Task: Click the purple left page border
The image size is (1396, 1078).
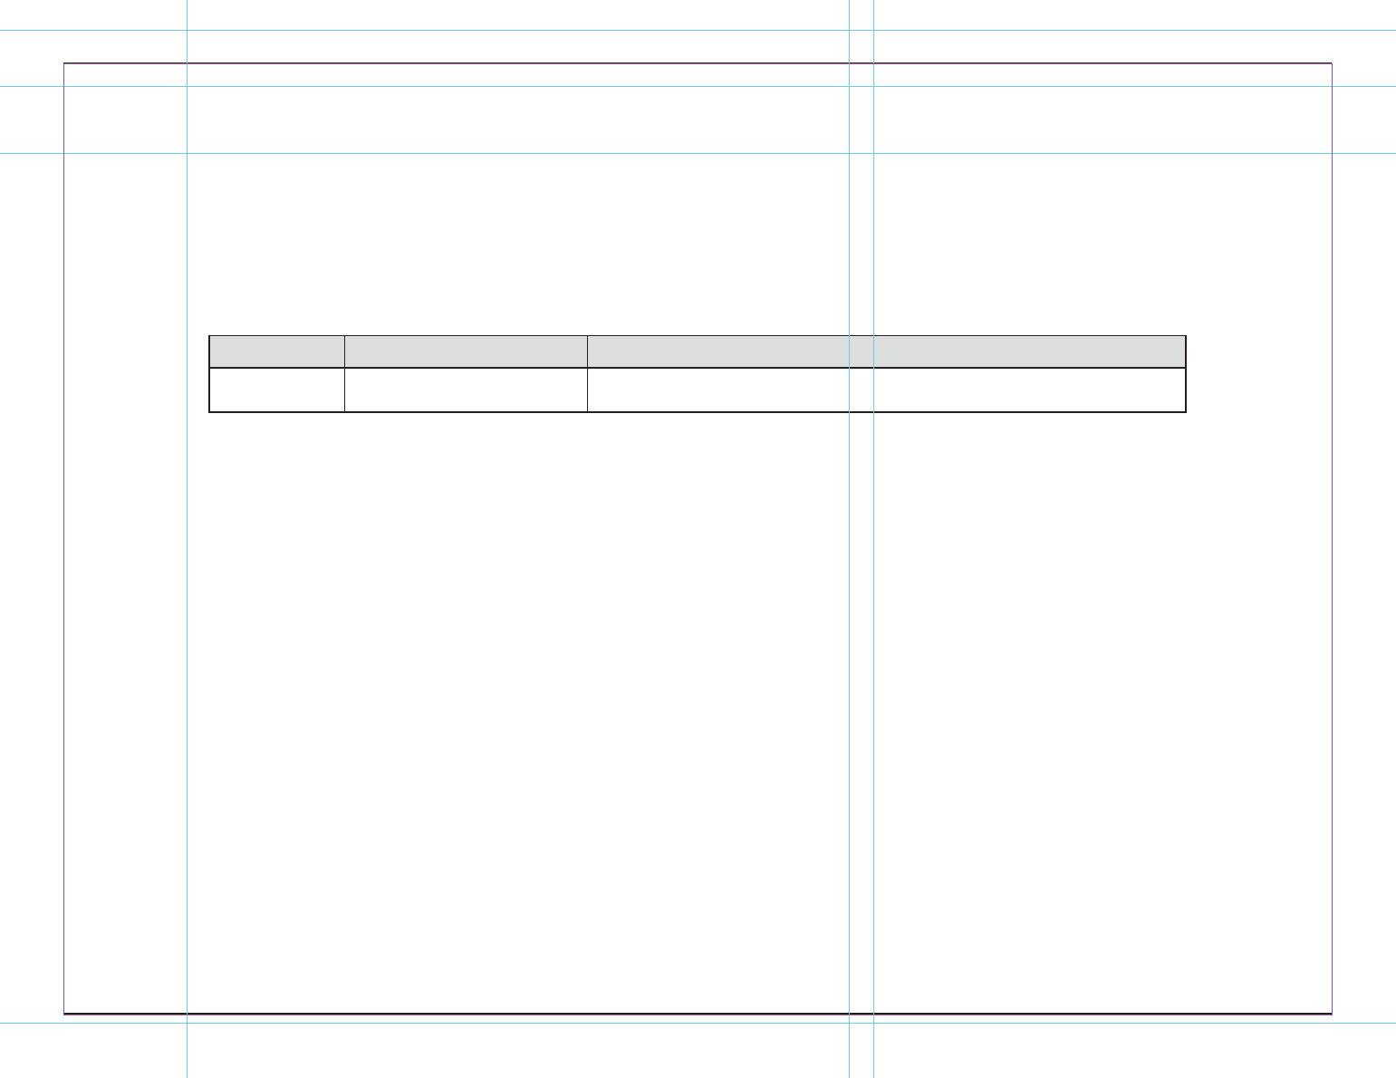Action: tap(63, 538)
